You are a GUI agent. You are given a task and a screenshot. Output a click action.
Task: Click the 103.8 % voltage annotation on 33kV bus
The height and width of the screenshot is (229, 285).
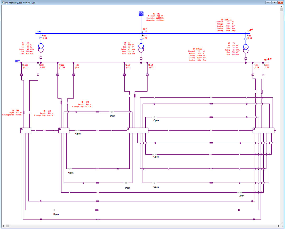[267, 59]
